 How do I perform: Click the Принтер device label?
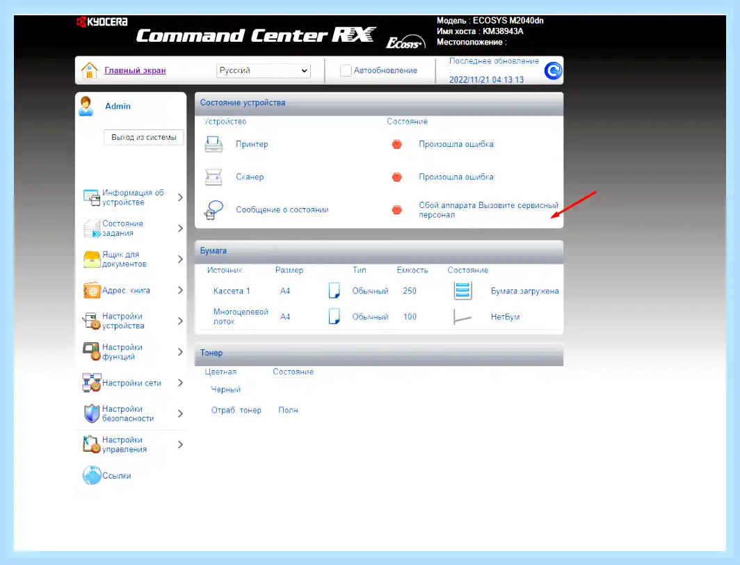tap(252, 144)
